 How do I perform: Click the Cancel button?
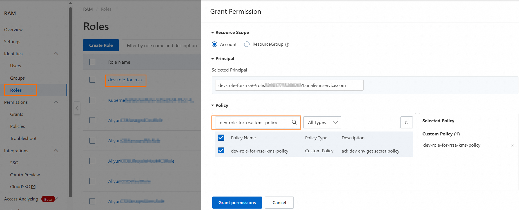pyautogui.click(x=279, y=202)
